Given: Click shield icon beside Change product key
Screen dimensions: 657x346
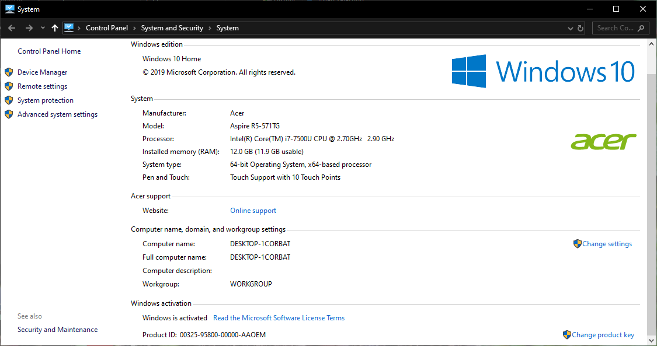Looking at the screenshot, I should (567, 335).
